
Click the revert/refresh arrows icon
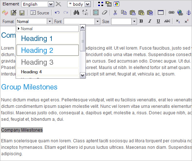point(5,13)
